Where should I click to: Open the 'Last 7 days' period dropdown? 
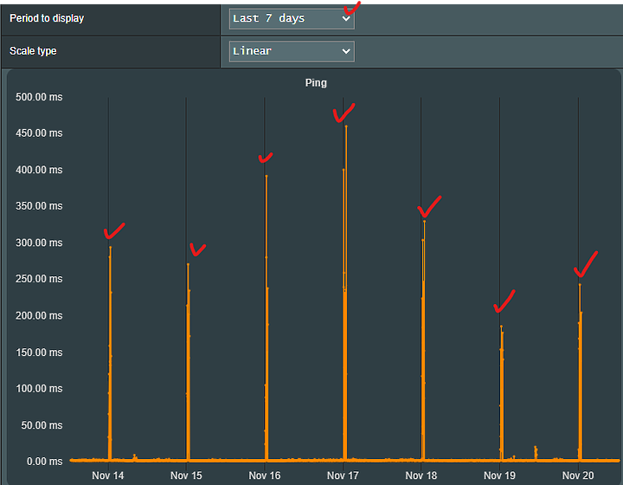[292, 19]
